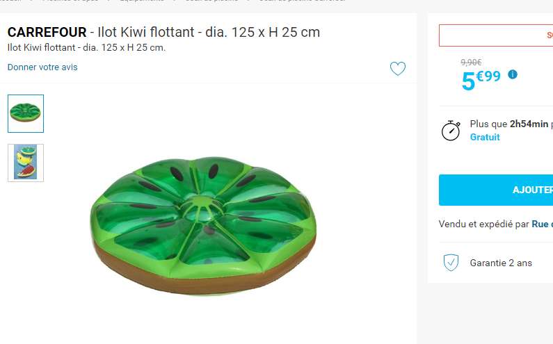This screenshot has width=553, height=344.
Task: Click the Gratuit delivery label
Action: pyautogui.click(x=485, y=137)
